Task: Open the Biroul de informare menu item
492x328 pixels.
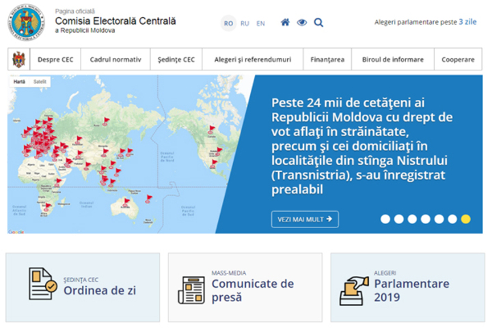Action: (392, 59)
